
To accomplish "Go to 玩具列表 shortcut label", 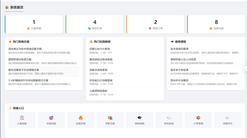I will [81, 124].
